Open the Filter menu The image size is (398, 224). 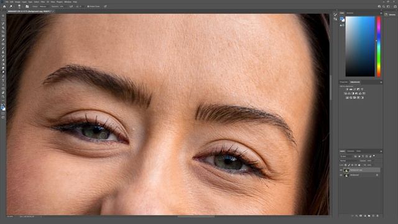[43, 2]
